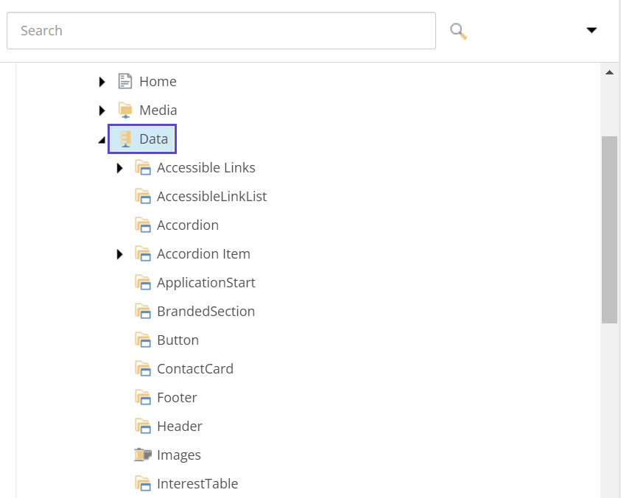Expand the Accessible Links folder
Viewport: 621px width, 498px height.
(x=119, y=168)
